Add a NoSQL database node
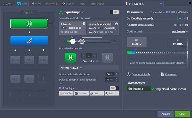Image resolution: width=192 pixels, height=118 pixels. point(43,60)
